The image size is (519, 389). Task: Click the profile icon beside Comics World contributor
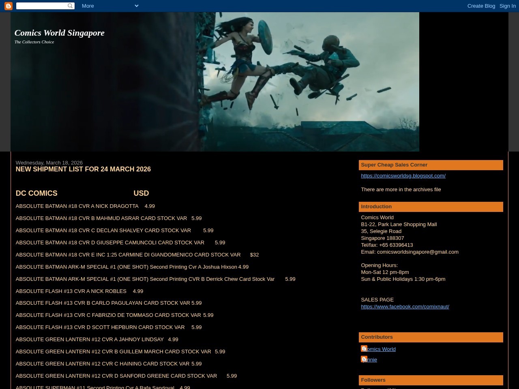pos(364,348)
